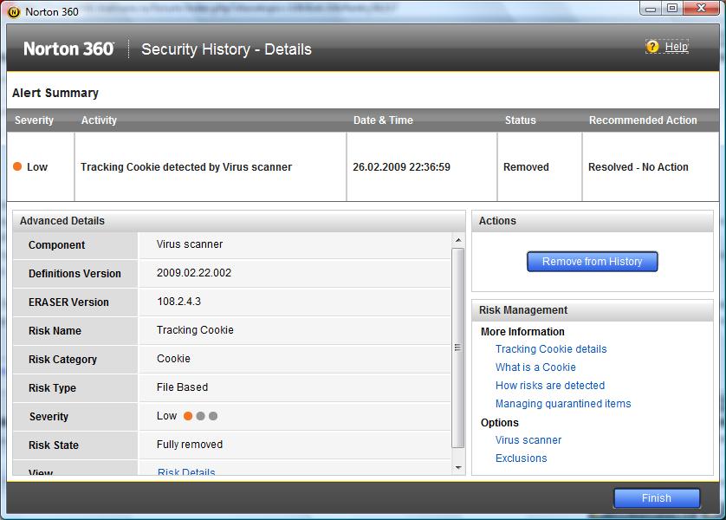This screenshot has height=520, width=726.
Task: Click the Severity column header
Action: (34, 120)
